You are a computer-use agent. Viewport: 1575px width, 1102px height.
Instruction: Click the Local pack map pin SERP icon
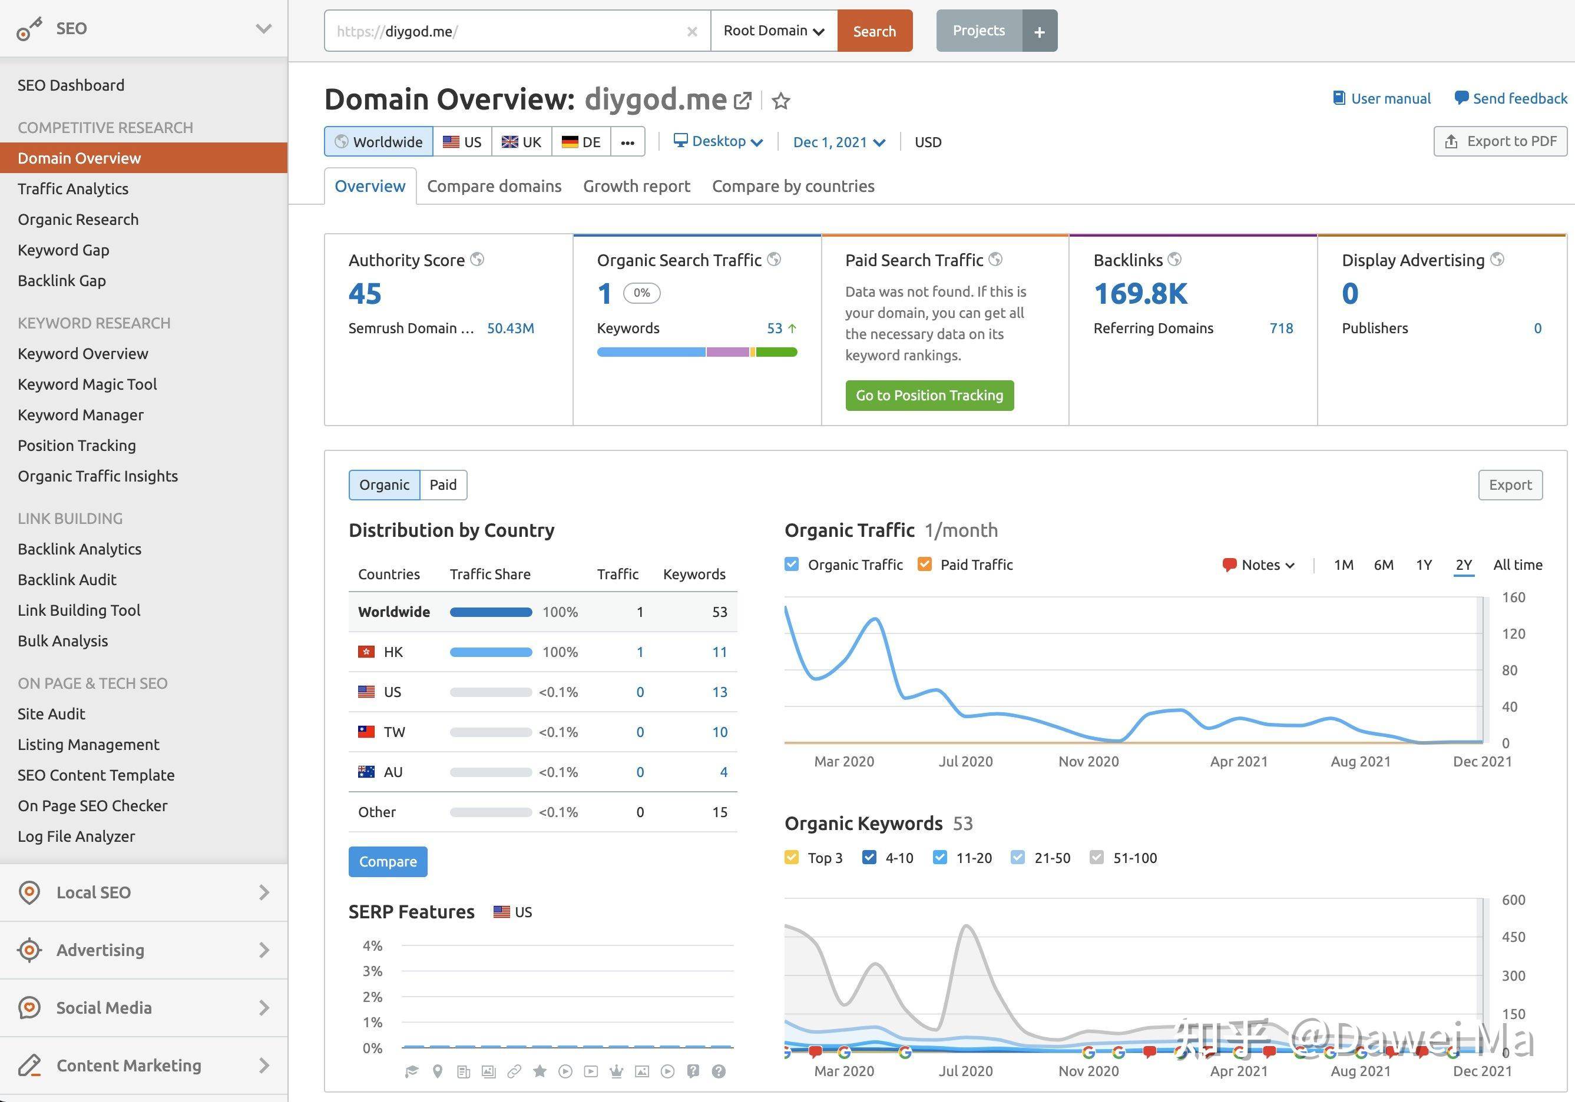tap(438, 1071)
